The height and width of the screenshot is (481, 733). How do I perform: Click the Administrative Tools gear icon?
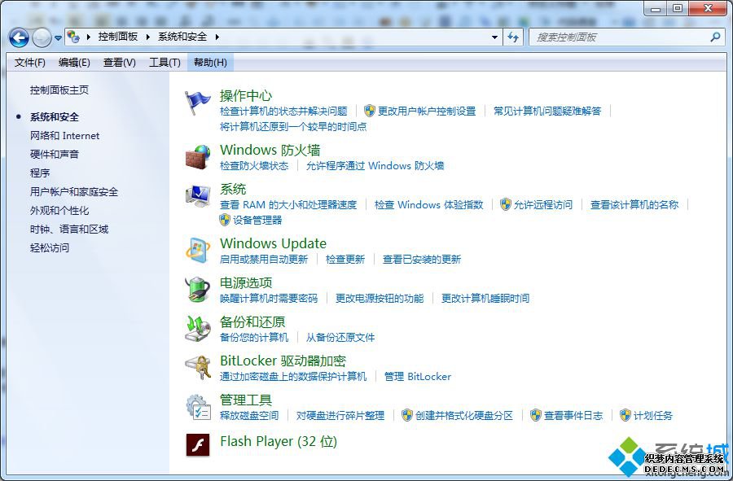coord(198,407)
